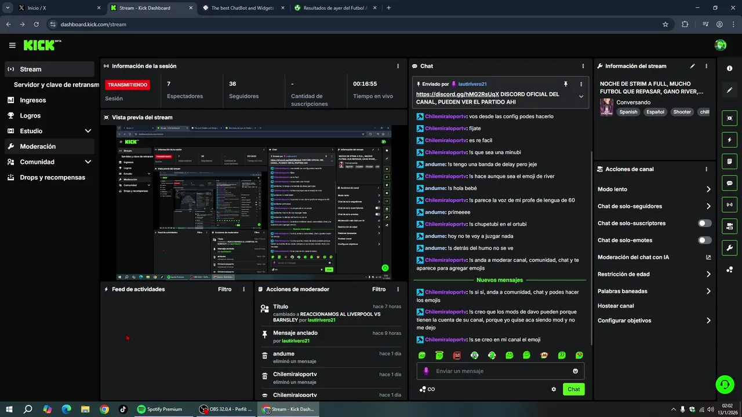The width and height of the screenshot is (742, 417).
Task: Insert the red angry emote
Action: tap(457, 355)
